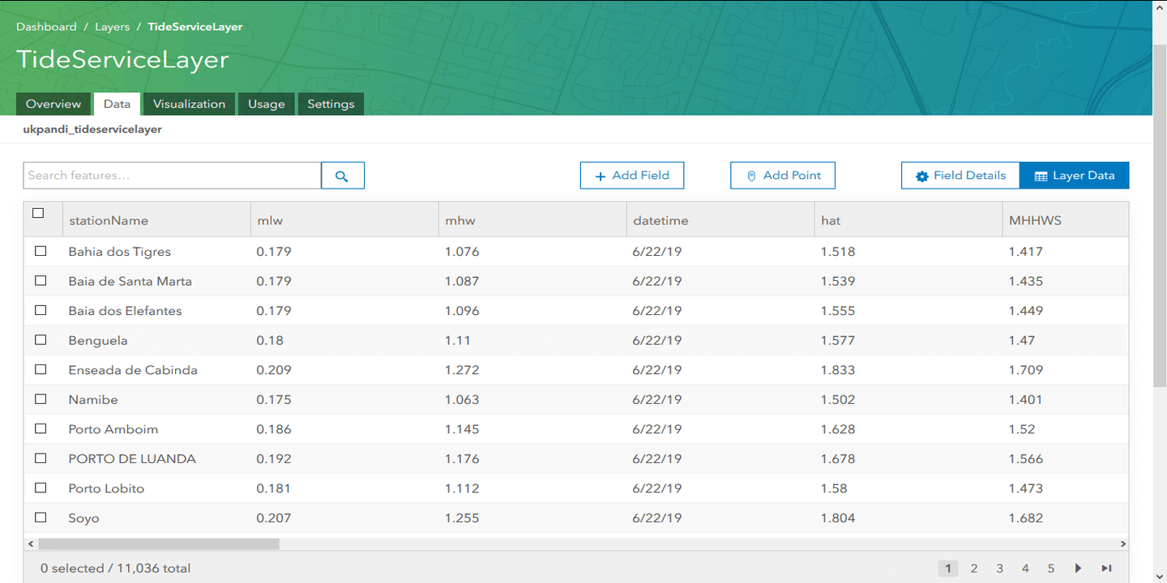Click the horizontal table scrollbar thumb

[x=158, y=544]
